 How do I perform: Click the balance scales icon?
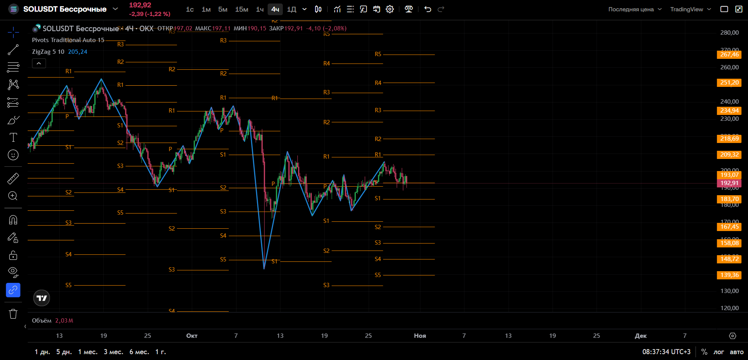(409, 9)
